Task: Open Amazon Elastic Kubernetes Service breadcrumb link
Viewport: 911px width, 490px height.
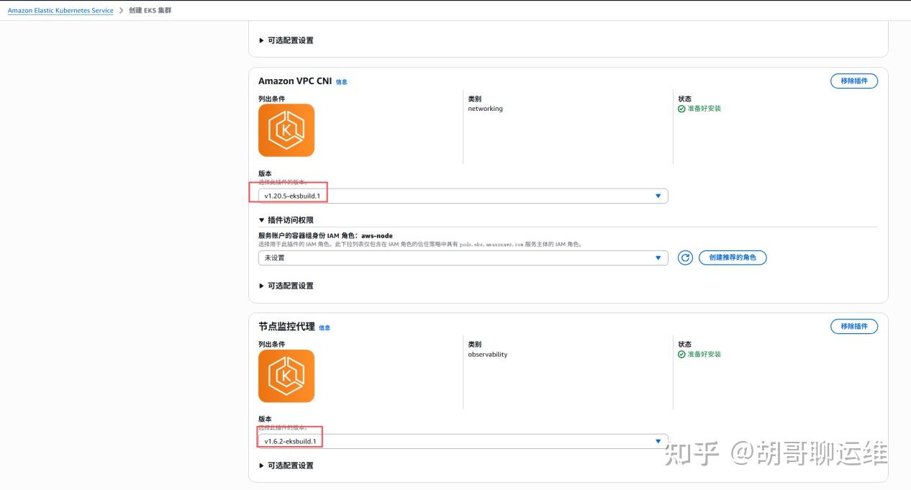Action: coord(60,11)
